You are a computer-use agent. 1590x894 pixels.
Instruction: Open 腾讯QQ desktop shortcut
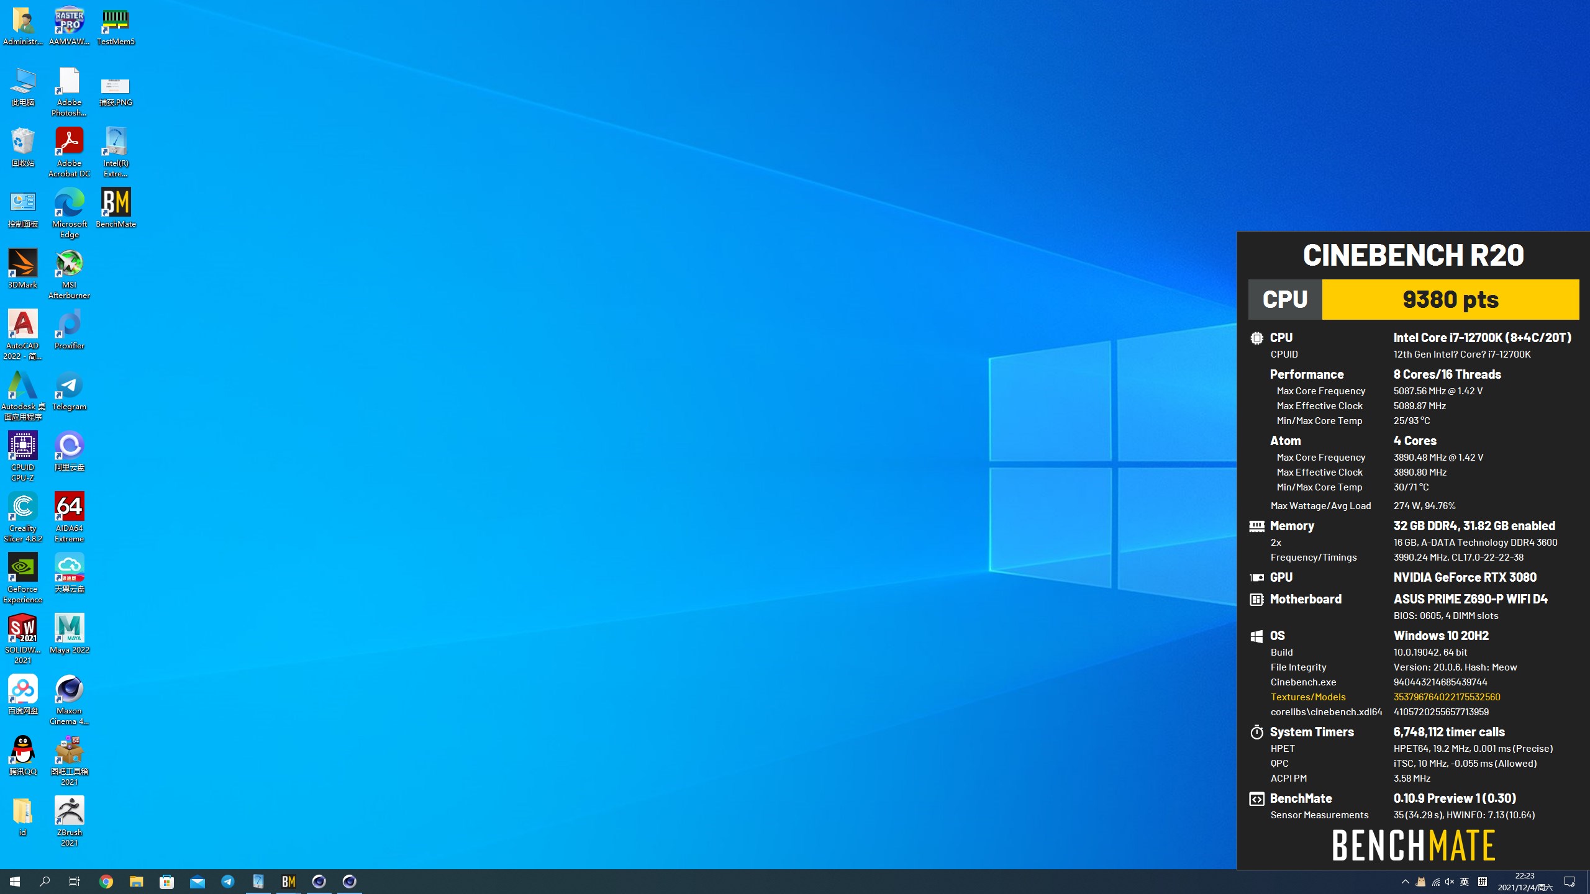pyautogui.click(x=23, y=756)
